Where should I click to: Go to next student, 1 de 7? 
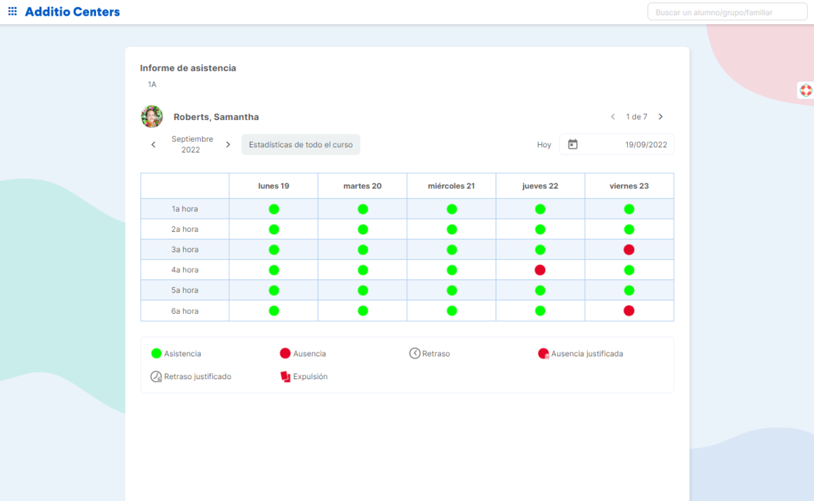point(660,117)
